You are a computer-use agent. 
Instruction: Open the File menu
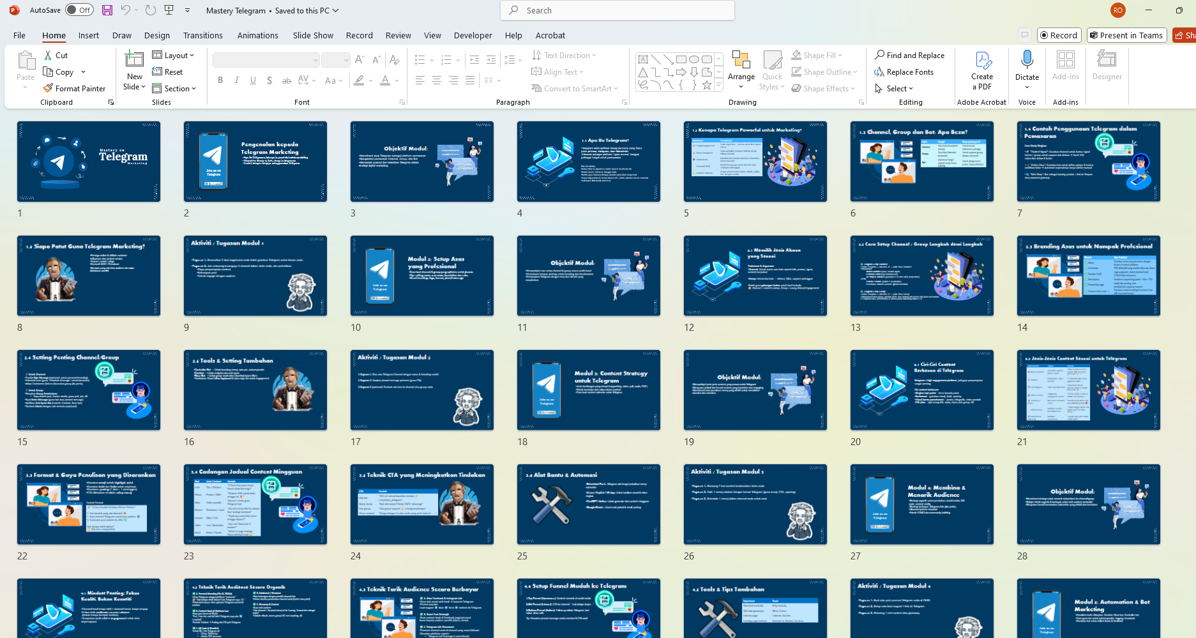pyautogui.click(x=19, y=35)
